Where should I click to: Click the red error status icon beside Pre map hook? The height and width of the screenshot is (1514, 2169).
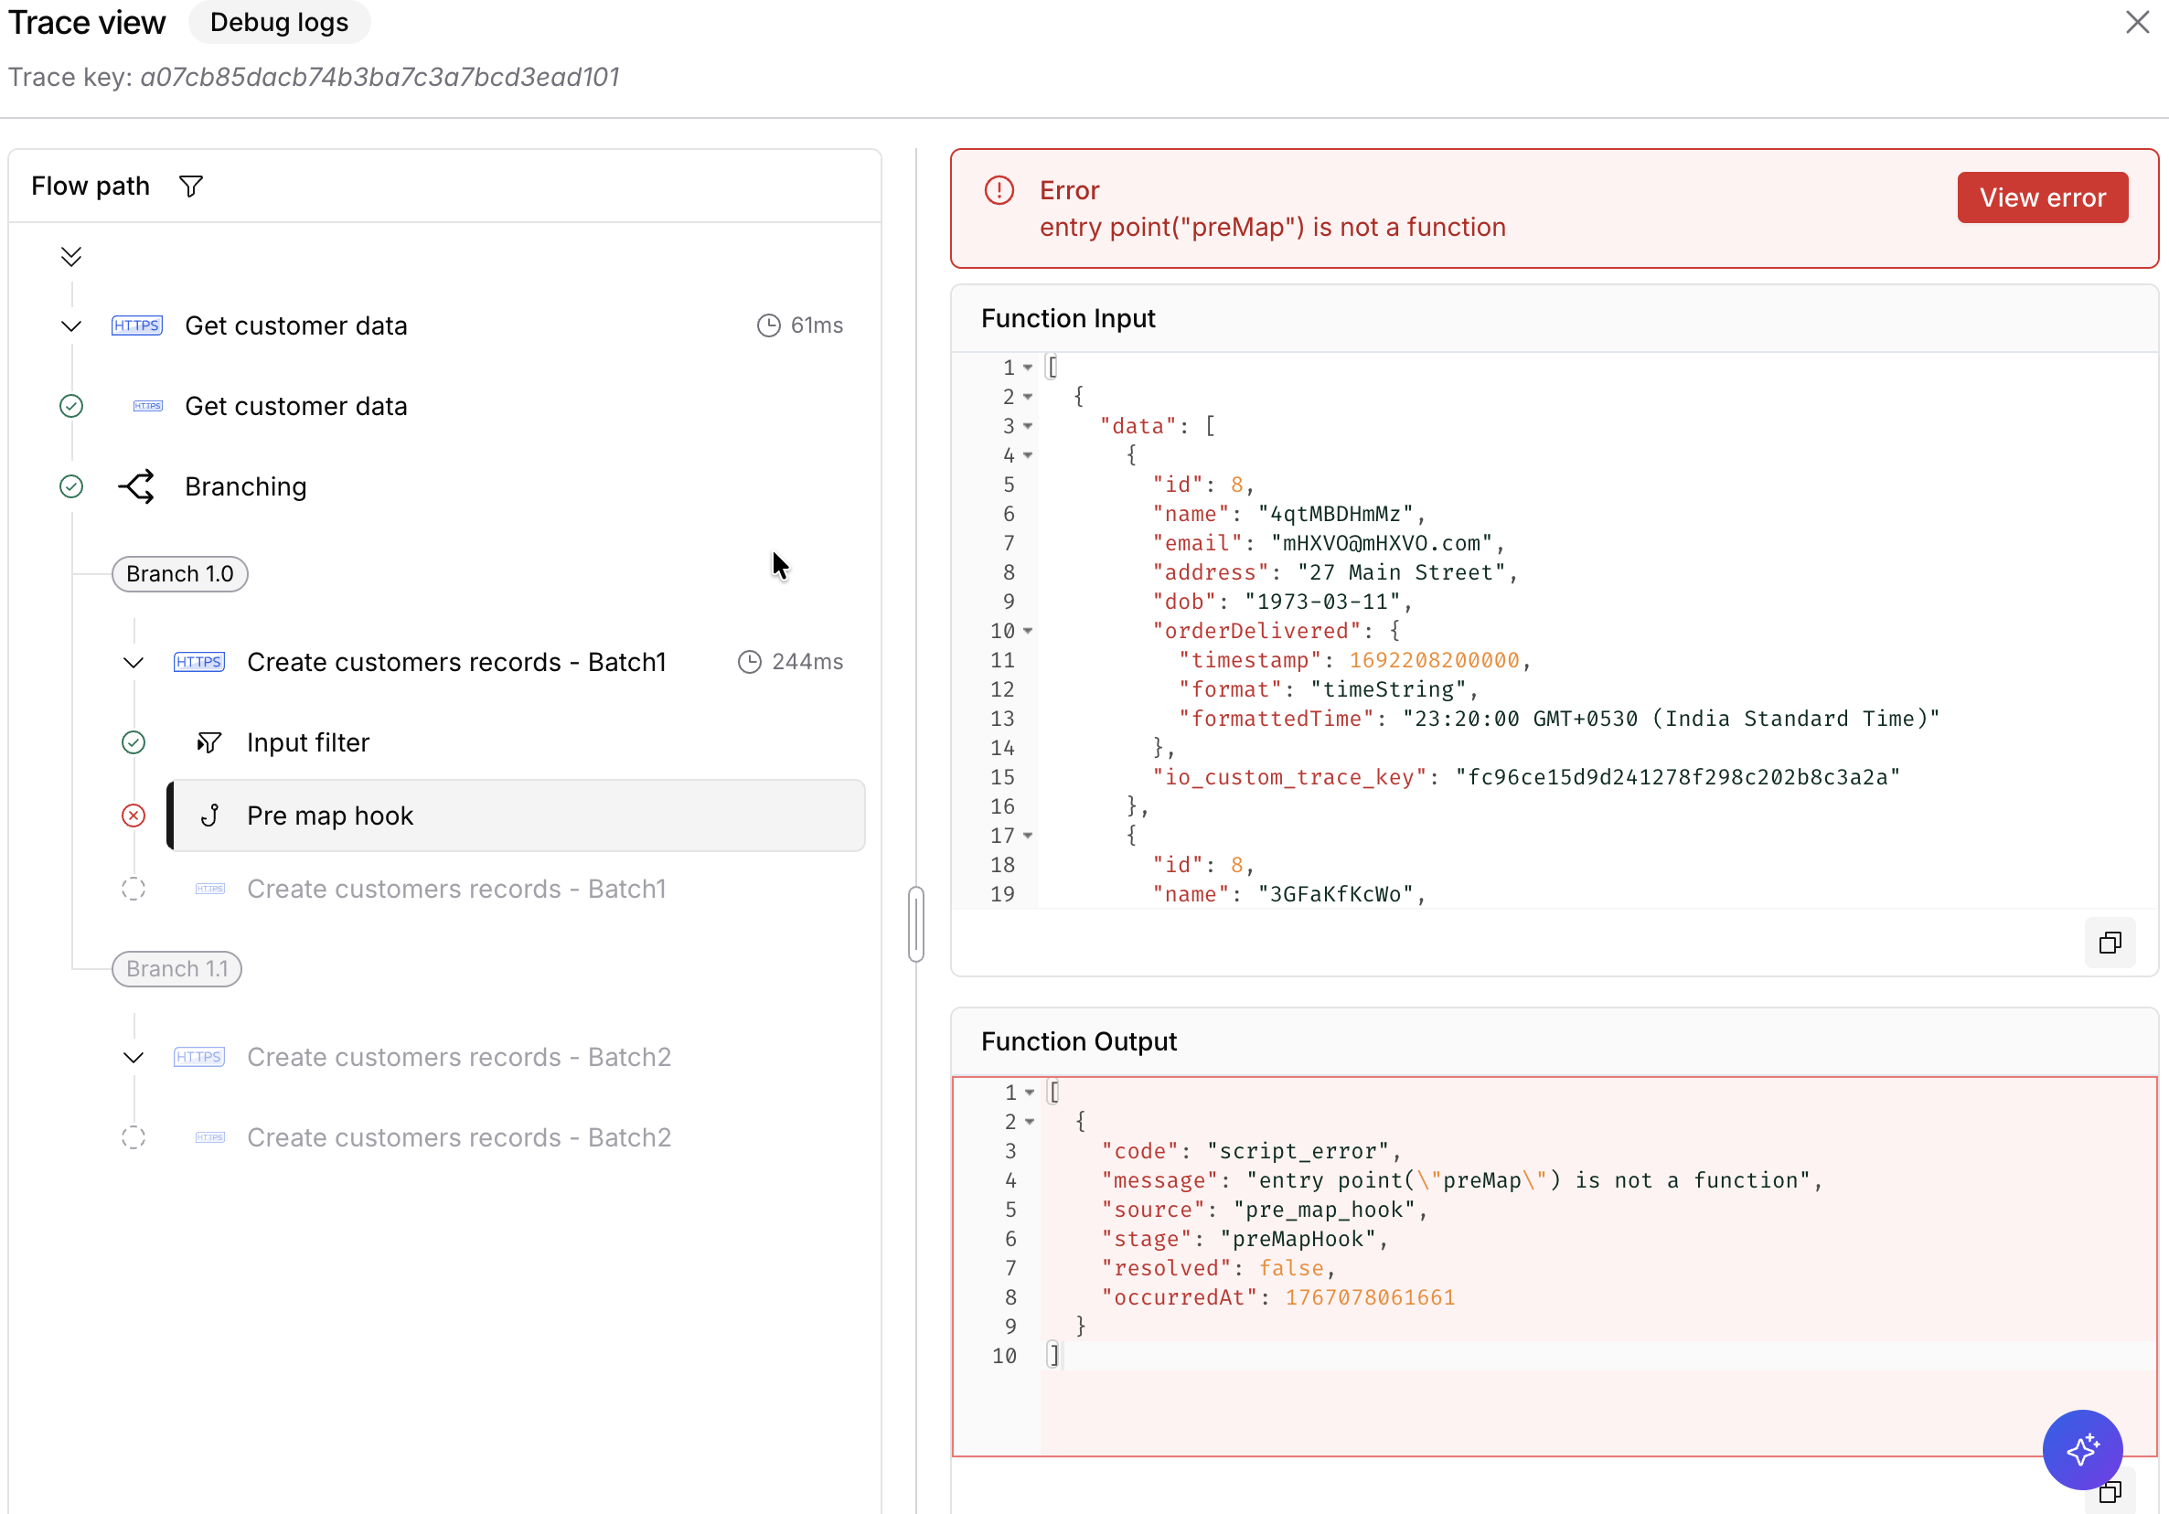[x=134, y=816]
